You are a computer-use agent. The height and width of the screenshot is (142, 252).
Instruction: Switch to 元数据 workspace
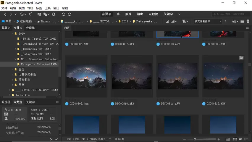tap(153, 14)
